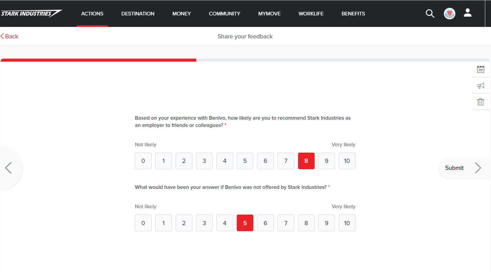The height and width of the screenshot is (272, 491).
Task: Open the calendar icon in sidebar
Action: 480,70
